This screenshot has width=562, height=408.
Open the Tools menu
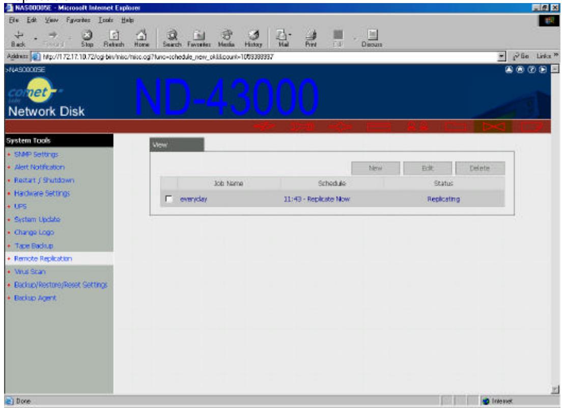[106, 20]
